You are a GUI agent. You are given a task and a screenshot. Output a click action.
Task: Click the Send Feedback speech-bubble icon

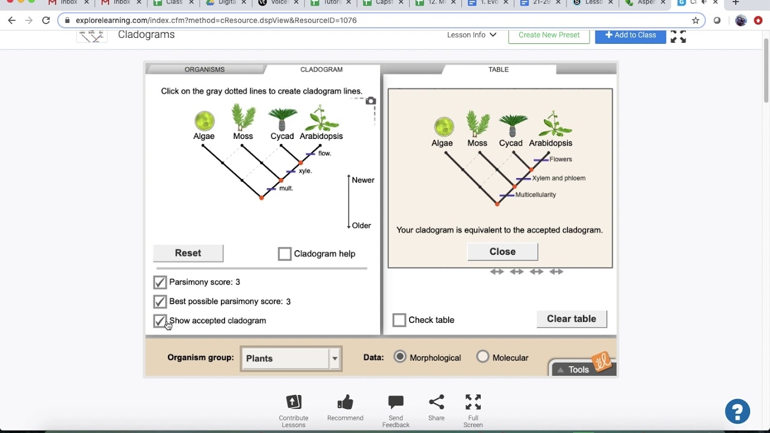coord(395,402)
